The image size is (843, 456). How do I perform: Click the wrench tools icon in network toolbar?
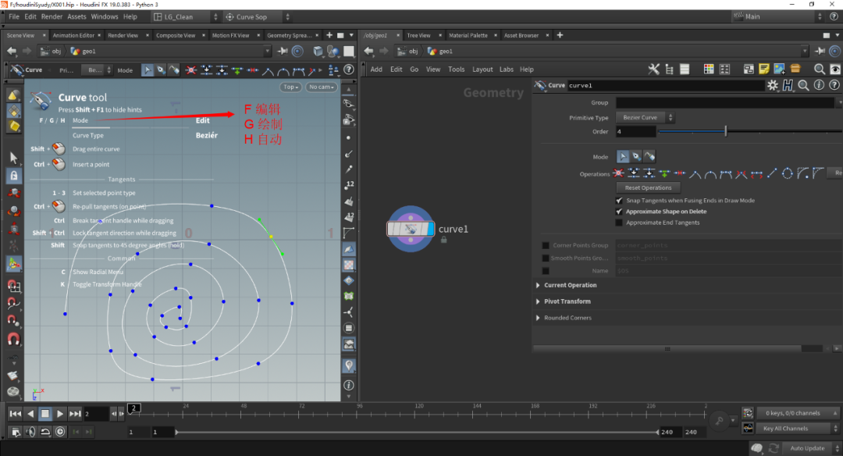click(x=654, y=69)
